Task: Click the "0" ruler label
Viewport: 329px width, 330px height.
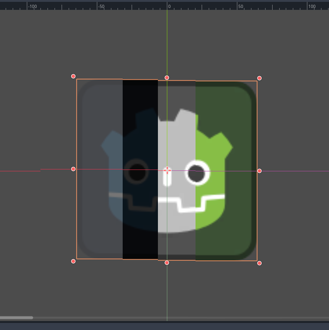Action: pyautogui.click(x=169, y=7)
